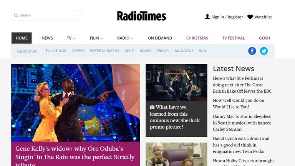Click the camera icon on Sherlock story

pos(152,107)
